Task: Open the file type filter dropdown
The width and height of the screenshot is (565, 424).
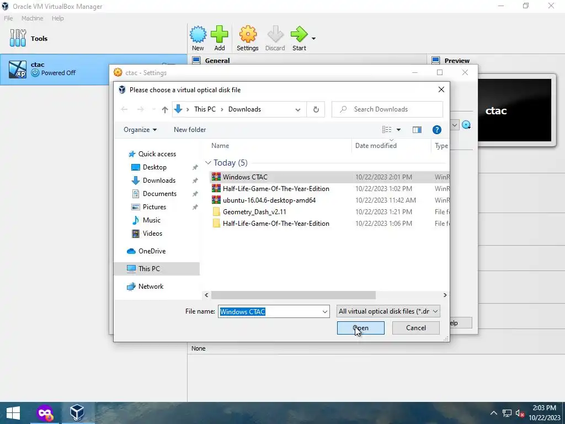Action: click(388, 311)
